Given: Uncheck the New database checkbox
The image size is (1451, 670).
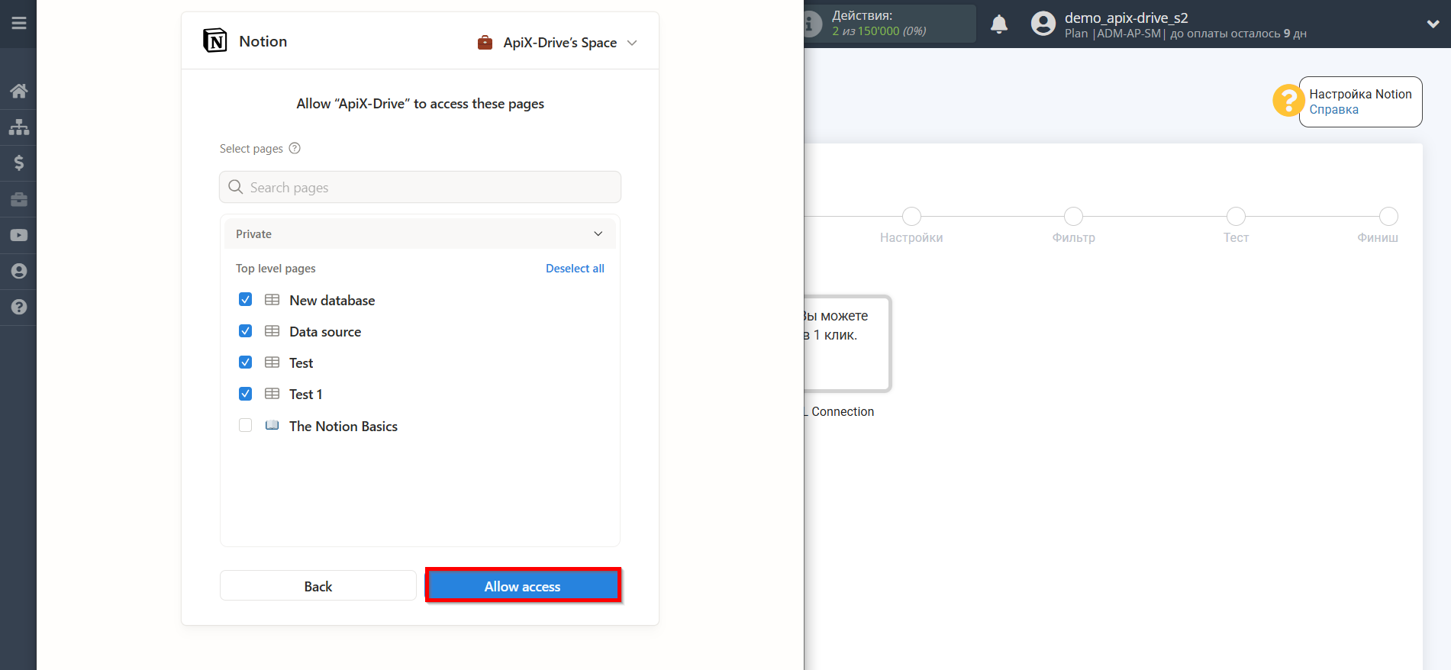Looking at the screenshot, I should (x=245, y=299).
